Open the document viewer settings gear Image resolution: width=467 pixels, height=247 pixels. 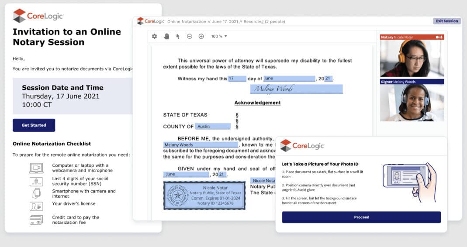(x=154, y=36)
